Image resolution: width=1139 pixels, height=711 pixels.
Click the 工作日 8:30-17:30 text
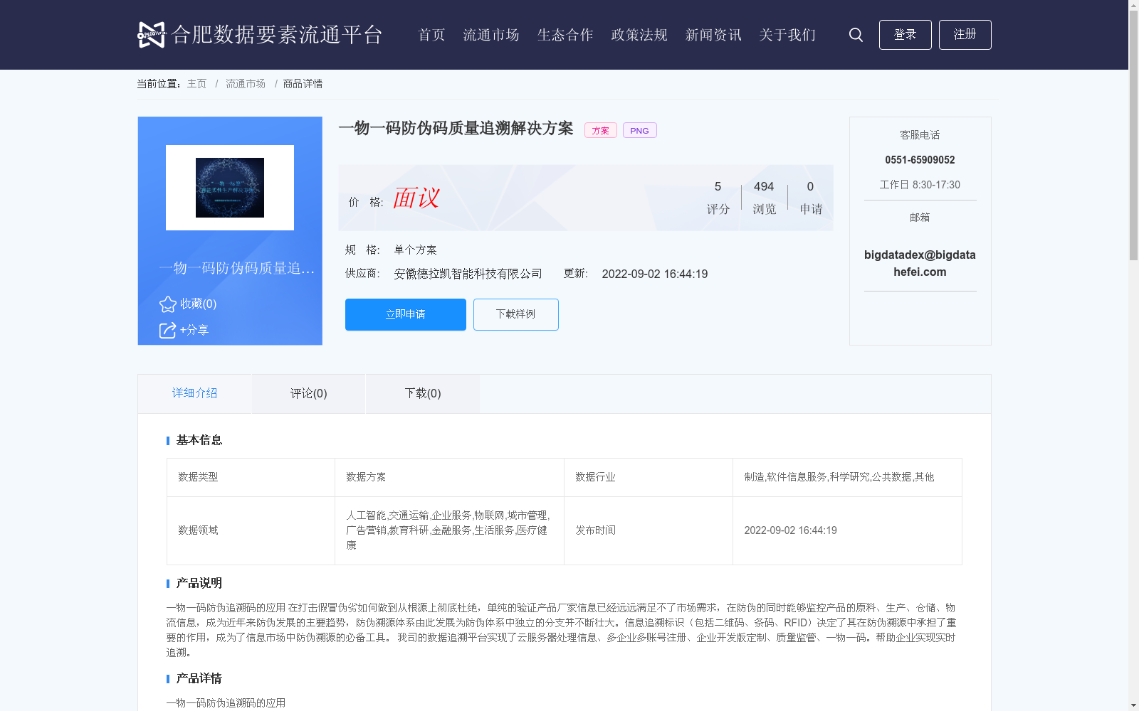pyautogui.click(x=920, y=185)
